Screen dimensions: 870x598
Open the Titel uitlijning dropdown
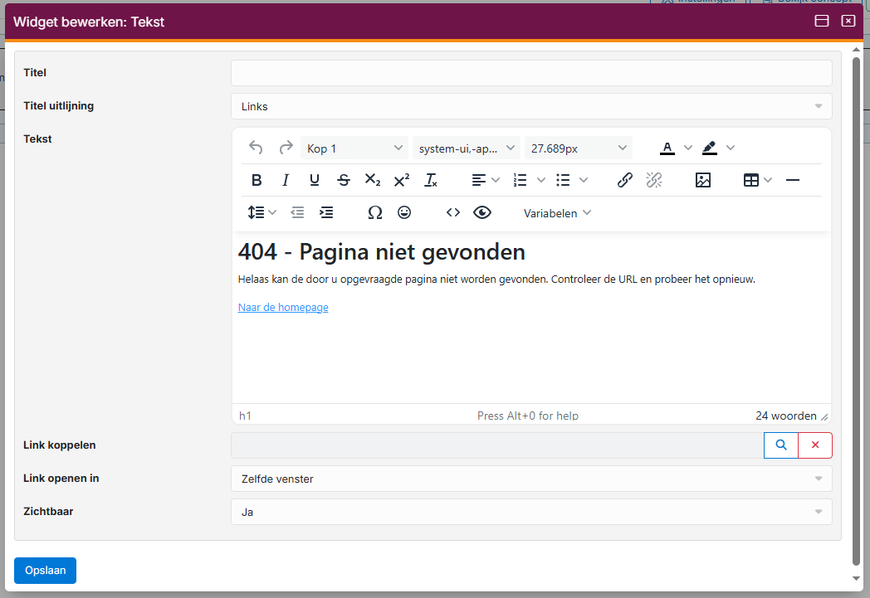[x=531, y=106]
